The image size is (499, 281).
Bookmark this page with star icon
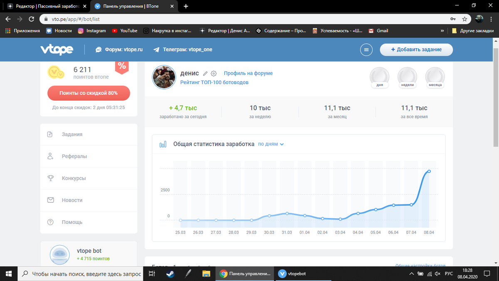[x=464, y=19]
